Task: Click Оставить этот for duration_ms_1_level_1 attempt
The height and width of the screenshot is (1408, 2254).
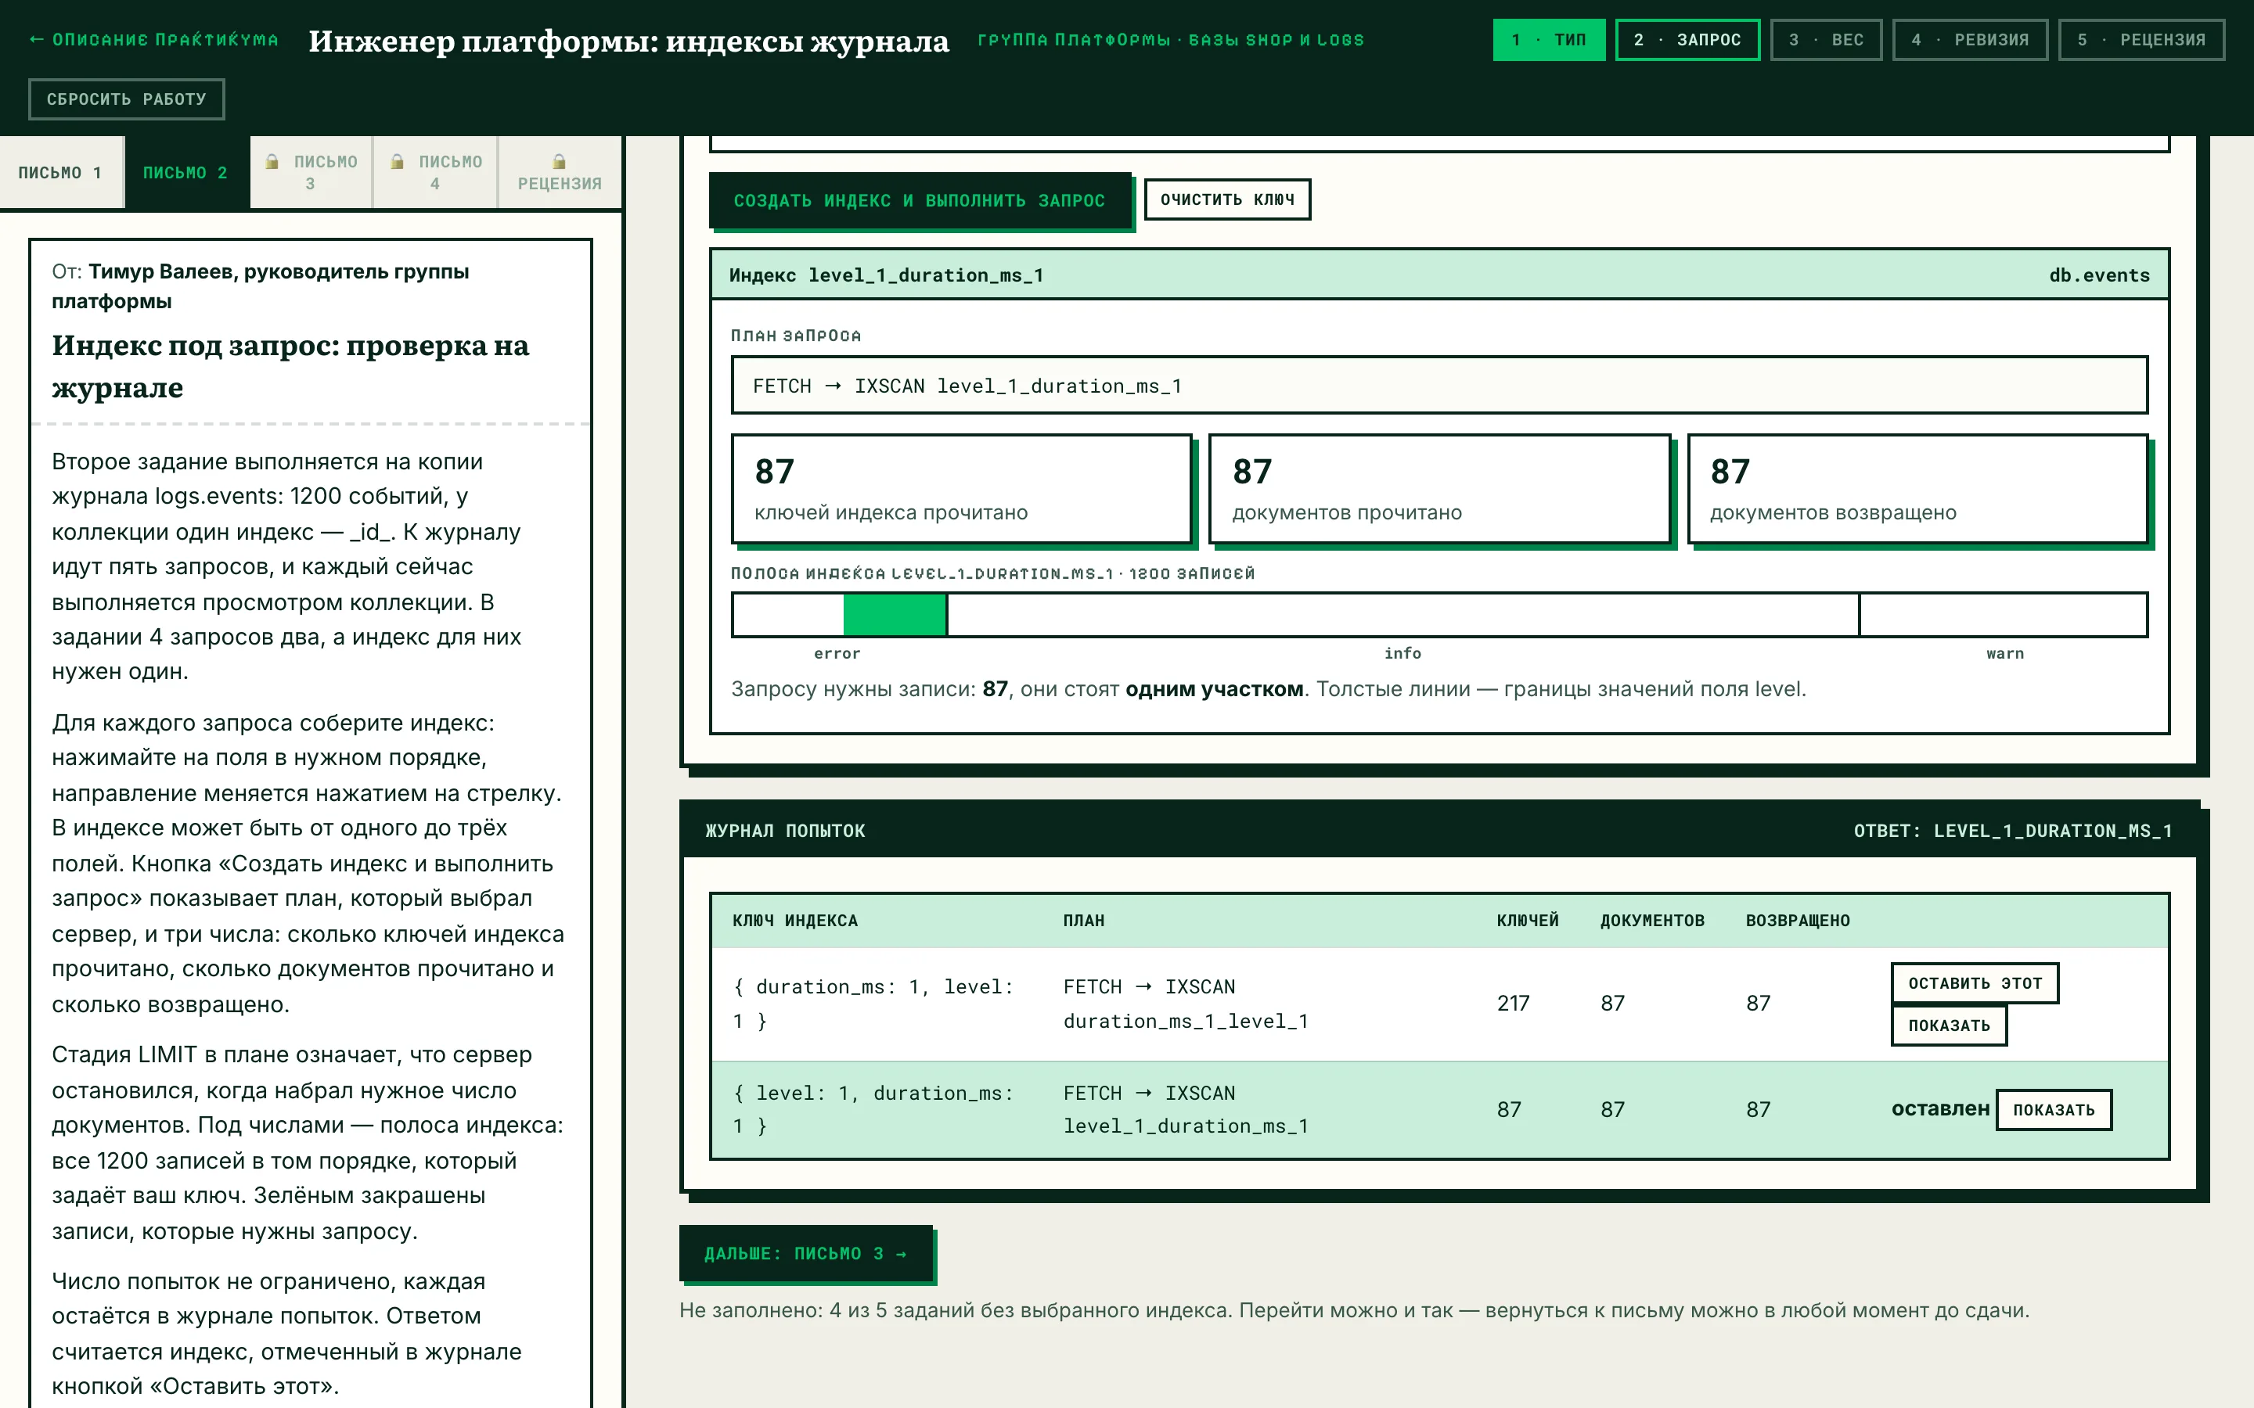Action: tap(1975, 983)
